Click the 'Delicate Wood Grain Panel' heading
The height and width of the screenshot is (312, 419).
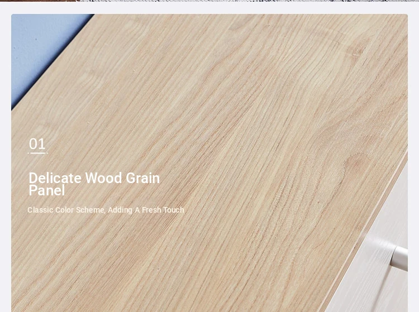(x=94, y=184)
